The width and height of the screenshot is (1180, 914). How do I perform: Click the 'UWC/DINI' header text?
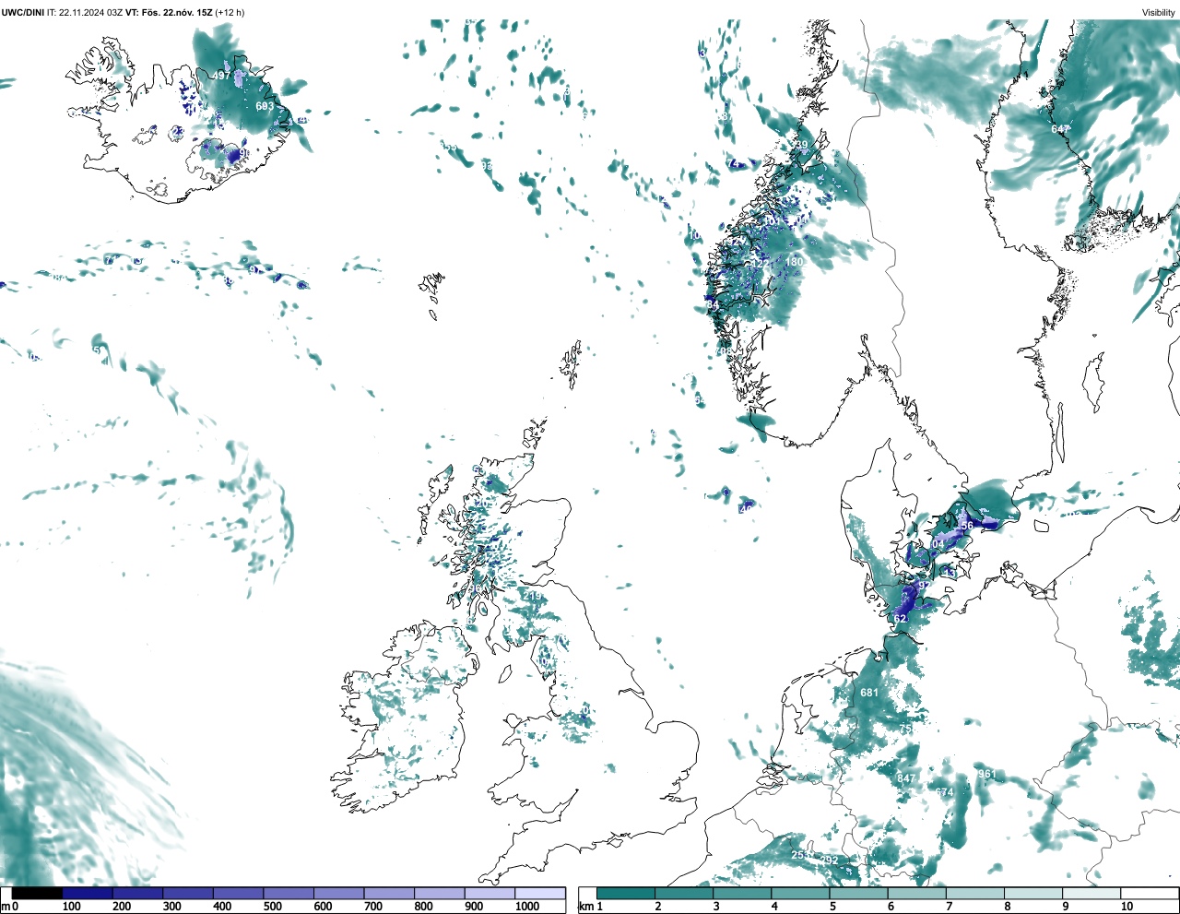pos(23,12)
